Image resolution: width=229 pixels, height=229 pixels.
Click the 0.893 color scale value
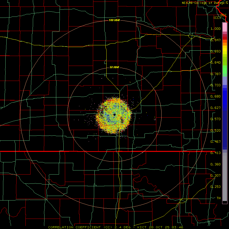(216, 51)
